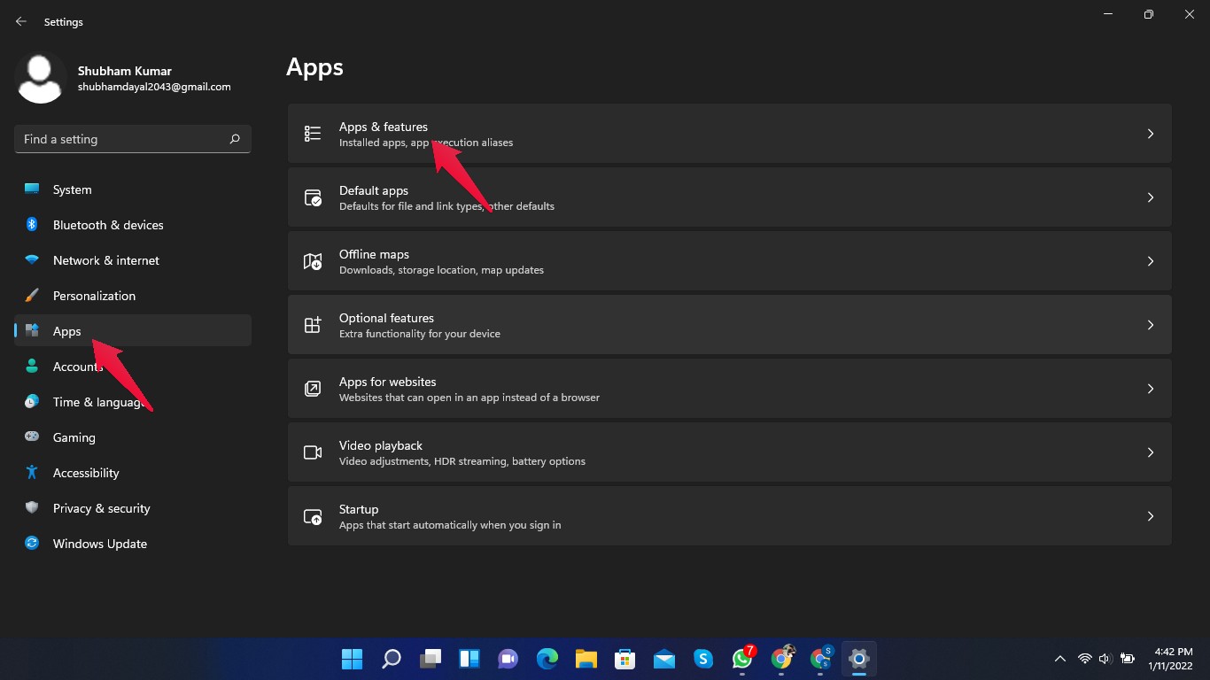The image size is (1210, 680).
Task: Click the battery icon in the system tray
Action: [1128, 659]
